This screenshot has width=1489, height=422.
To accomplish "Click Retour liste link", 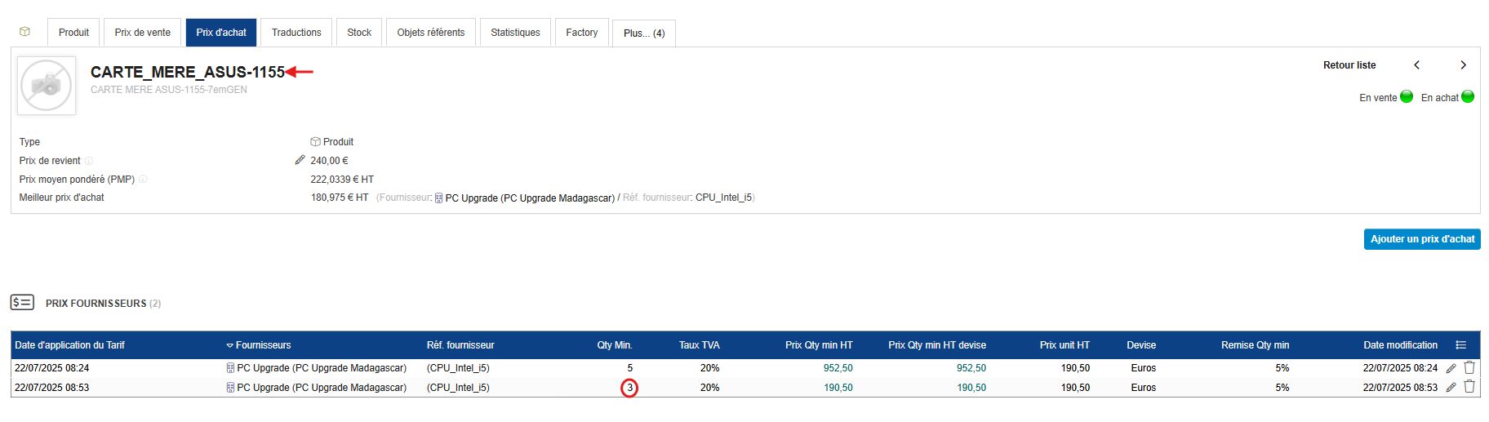I will [x=1349, y=65].
